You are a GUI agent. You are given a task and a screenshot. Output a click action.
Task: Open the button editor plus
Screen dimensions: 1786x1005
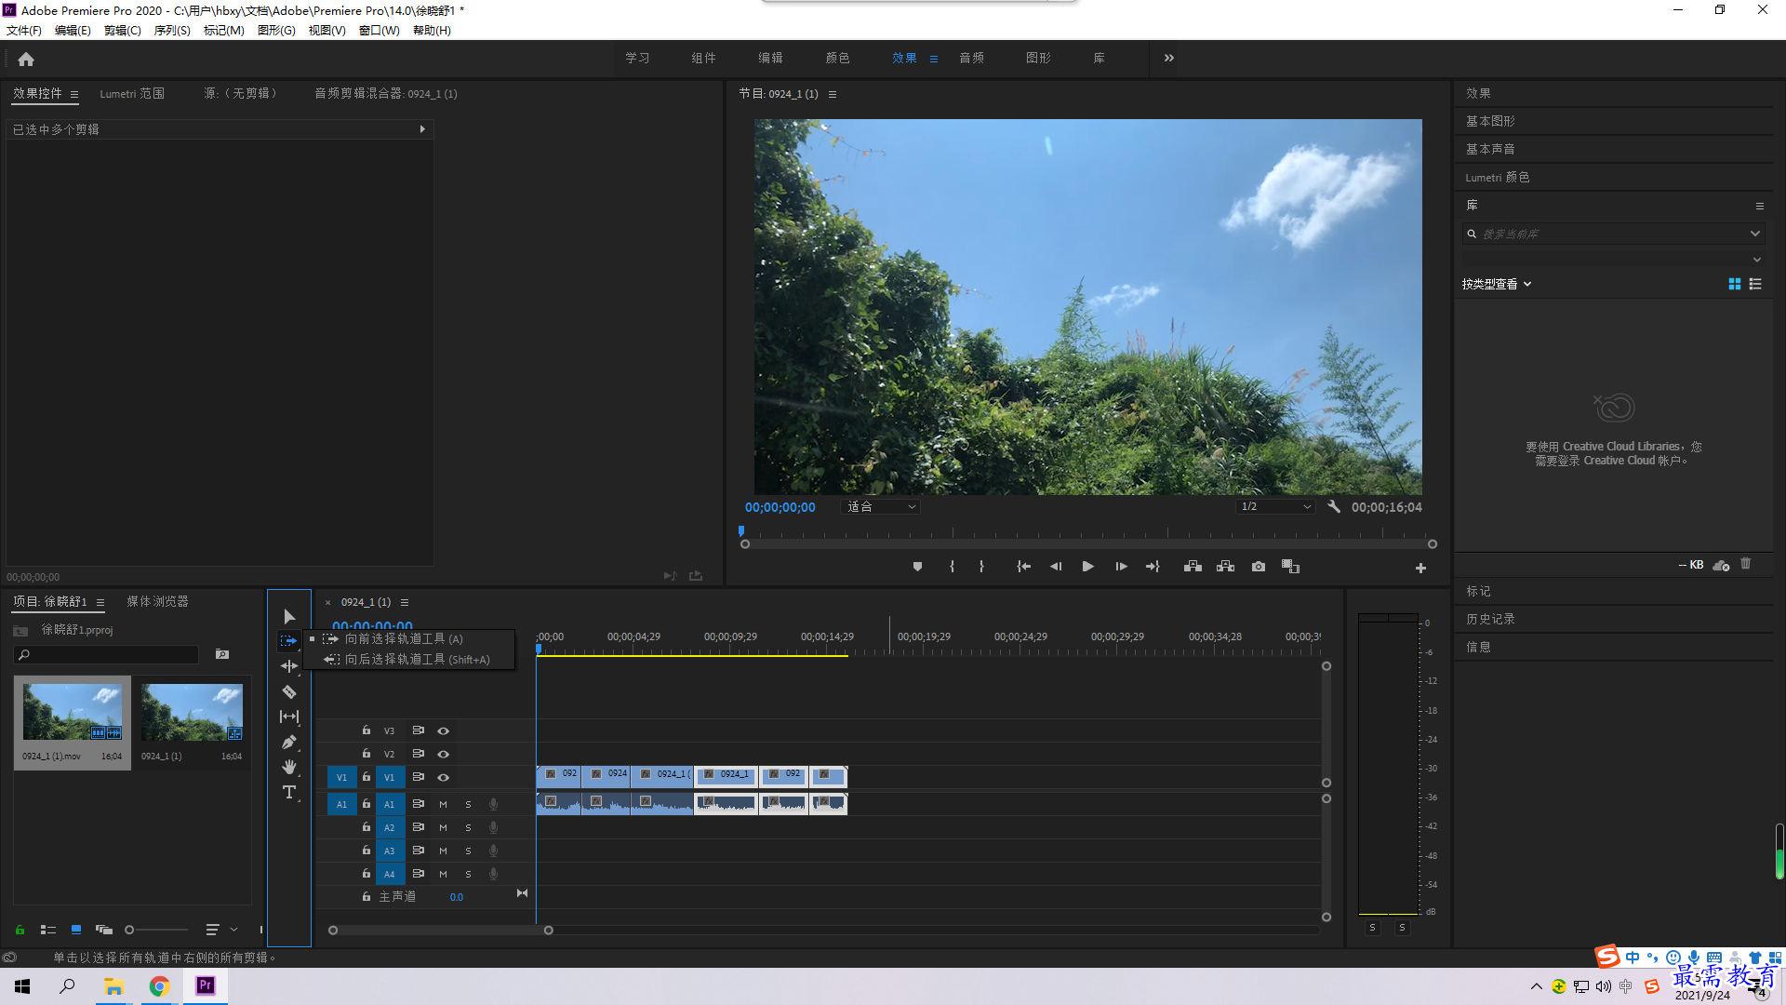tap(1420, 568)
